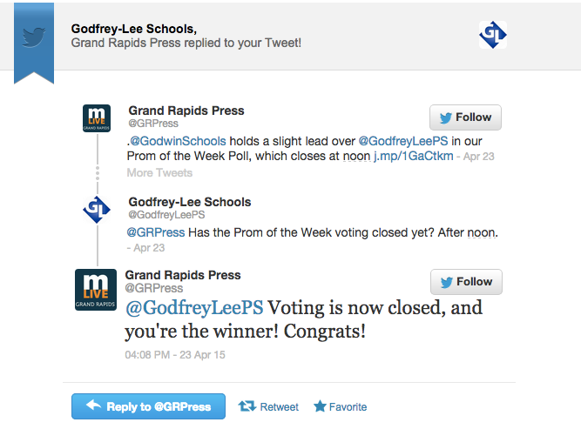Click the Godfrey-Lee logo in header
This screenshot has width=581, height=429.
(493, 35)
